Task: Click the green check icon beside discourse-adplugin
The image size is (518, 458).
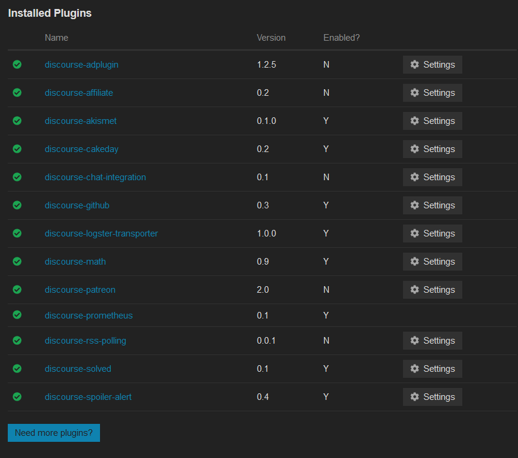Action: pos(17,65)
